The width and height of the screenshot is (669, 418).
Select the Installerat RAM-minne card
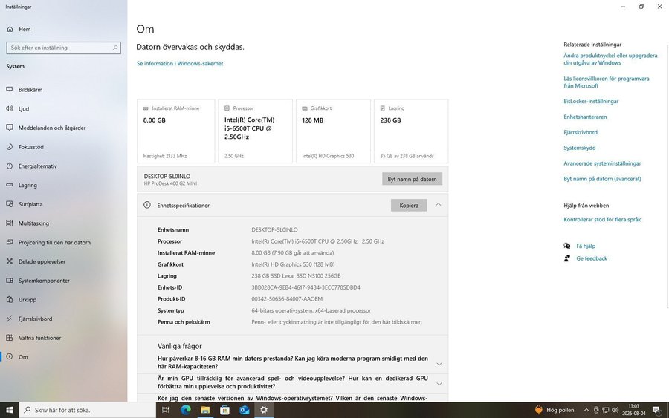click(175, 131)
